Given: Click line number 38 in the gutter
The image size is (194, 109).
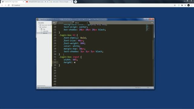Looking at the screenshot, I should point(55,76).
